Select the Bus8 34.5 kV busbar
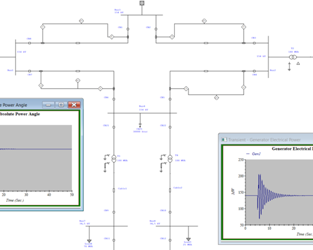Image resolution: width=313 pixels, height=250 pixels. [x=177, y=226]
